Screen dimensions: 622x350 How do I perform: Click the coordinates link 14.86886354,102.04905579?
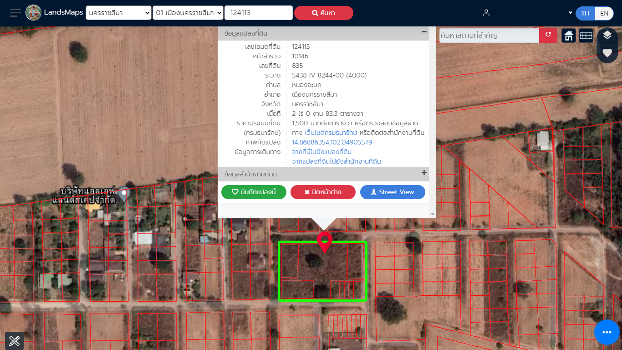pos(332,142)
